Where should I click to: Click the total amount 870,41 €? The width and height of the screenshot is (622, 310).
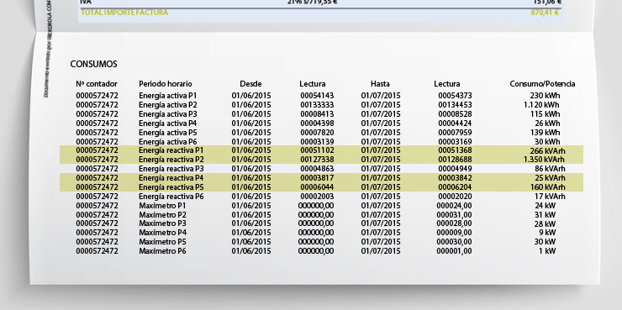545,13
